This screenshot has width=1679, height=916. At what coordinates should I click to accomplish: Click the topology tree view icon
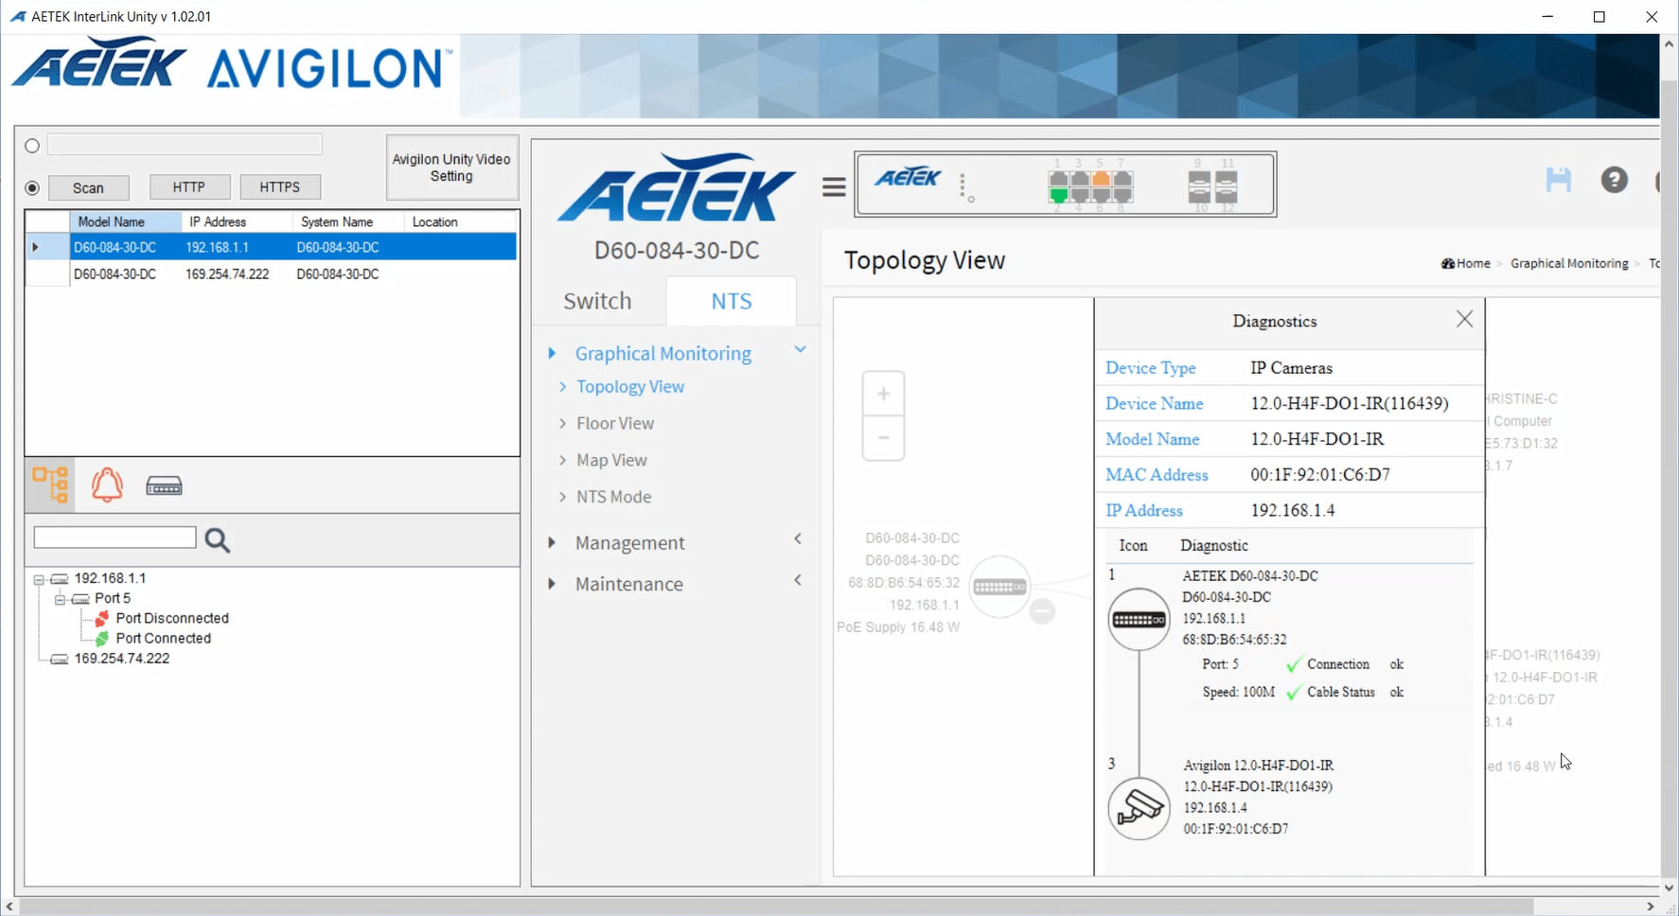50,484
